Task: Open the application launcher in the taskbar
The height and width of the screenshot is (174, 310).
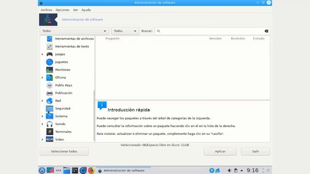Action: click(x=42, y=170)
